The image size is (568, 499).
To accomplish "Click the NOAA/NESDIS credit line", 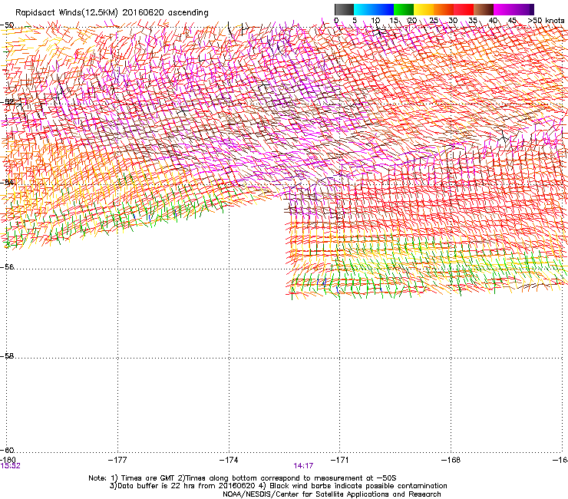I will [332, 494].
